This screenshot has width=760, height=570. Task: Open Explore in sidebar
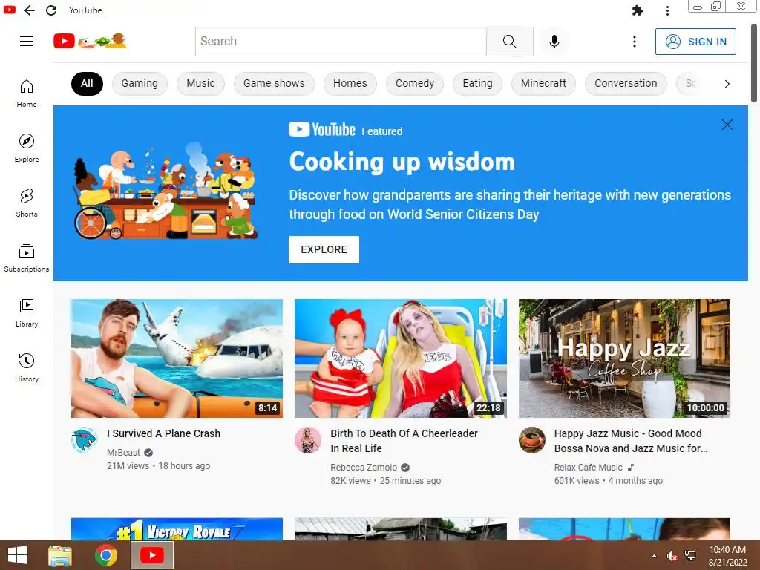coord(27,148)
